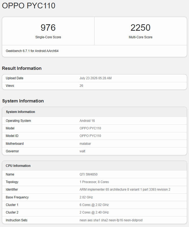Click the Multi-Core Score label
The height and width of the screenshot is (227, 189).
[x=141, y=37]
